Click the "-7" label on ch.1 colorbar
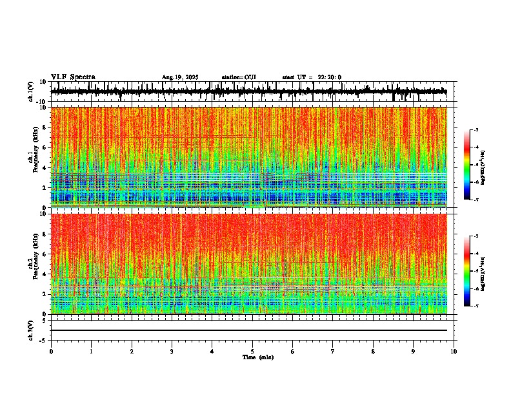 (476, 200)
